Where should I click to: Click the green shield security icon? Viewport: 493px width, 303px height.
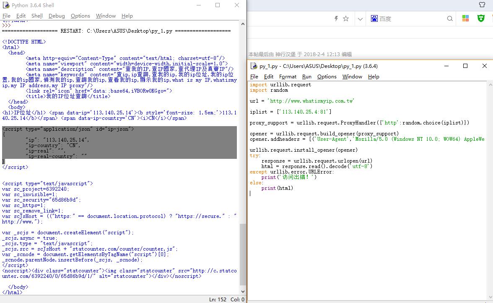coord(481,18)
